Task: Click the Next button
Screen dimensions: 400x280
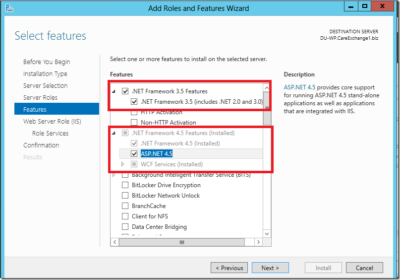Action: point(270,268)
